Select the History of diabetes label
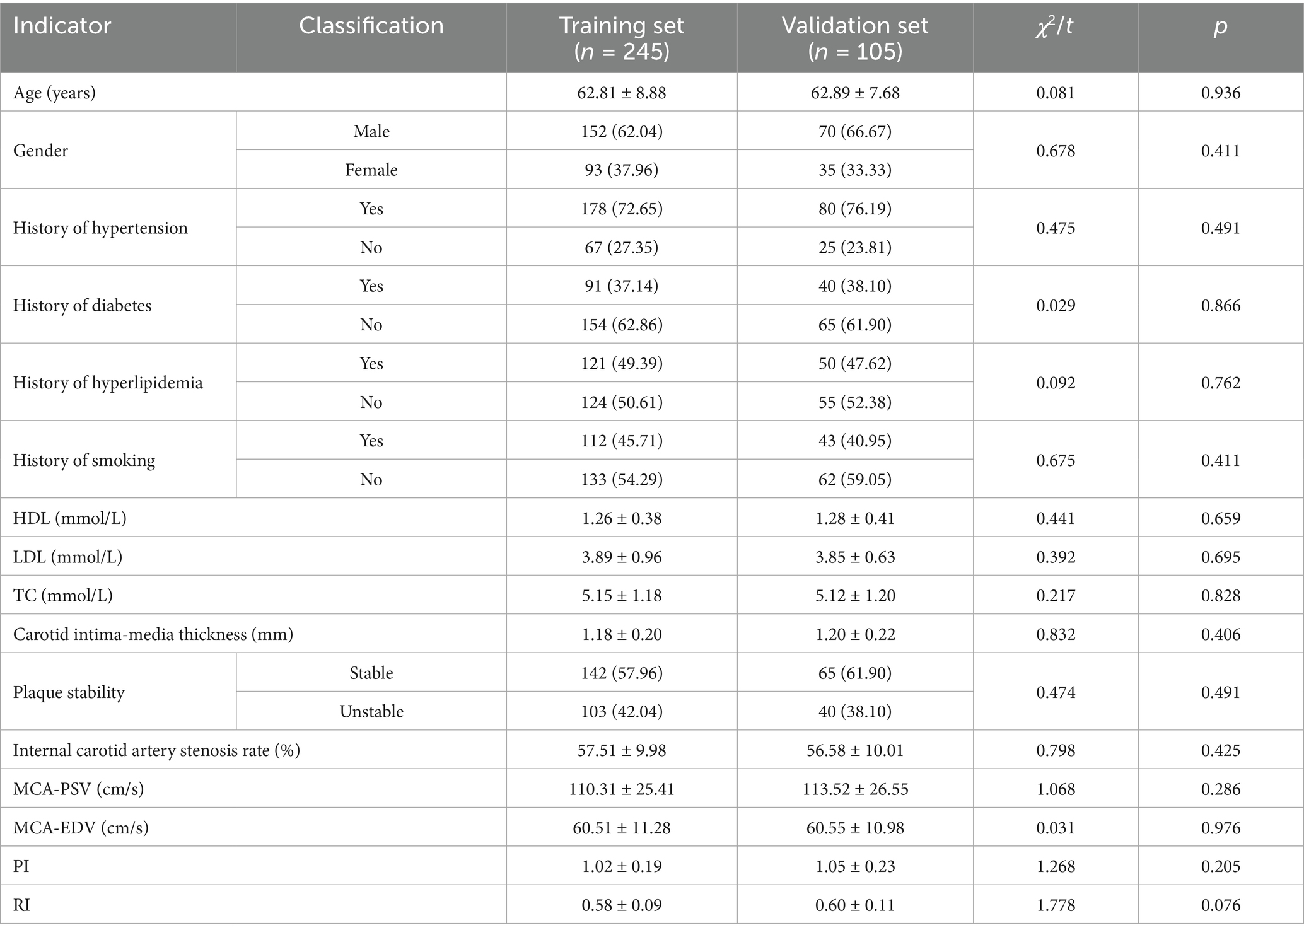The image size is (1304, 935). point(83,306)
